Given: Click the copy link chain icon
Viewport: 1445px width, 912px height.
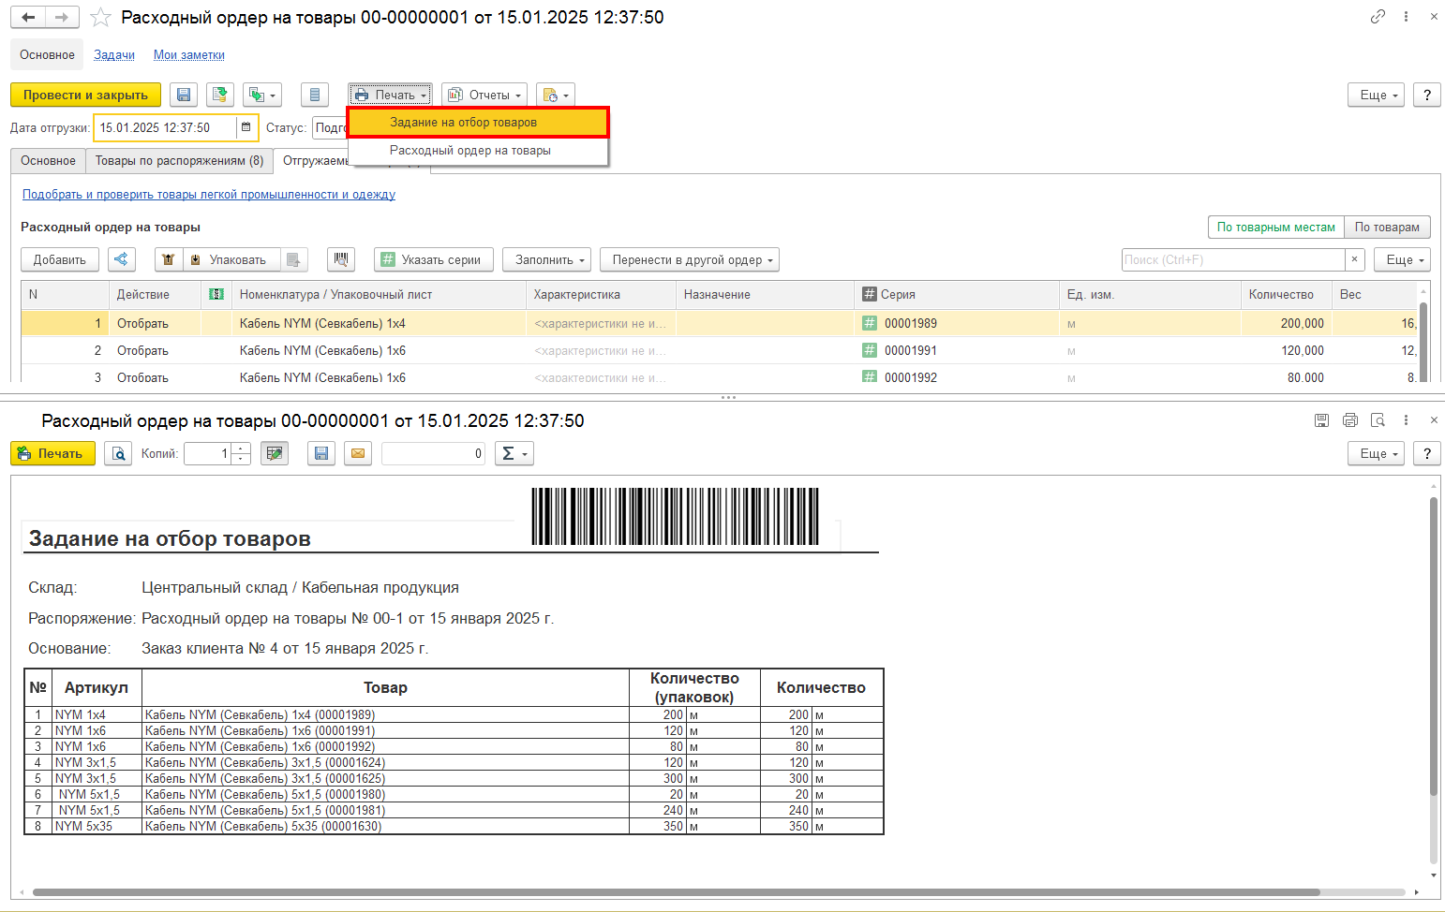Looking at the screenshot, I should coord(1378,17).
